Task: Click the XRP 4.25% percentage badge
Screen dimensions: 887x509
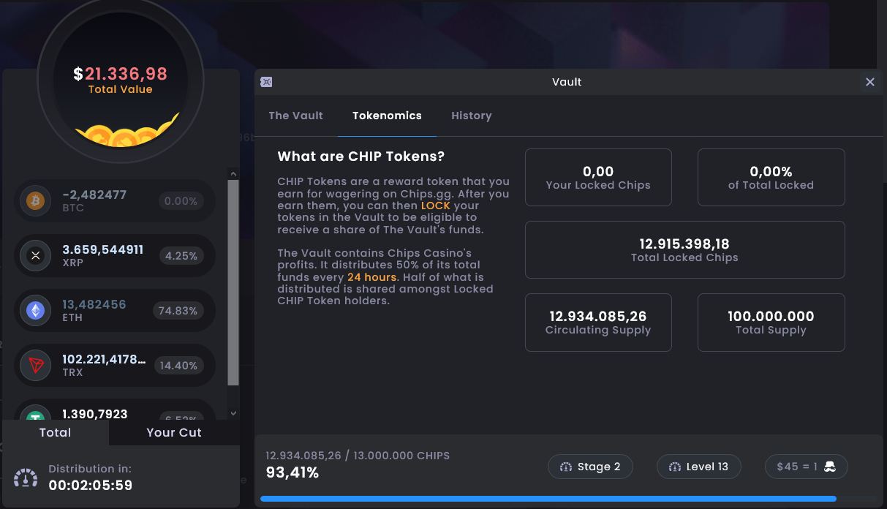Action: (181, 256)
